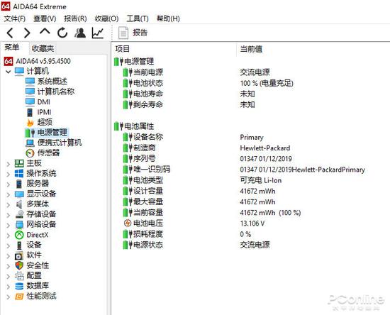This screenshot has height=315, width=390.
Task: Click the 软件 software icon
Action: pos(19,255)
